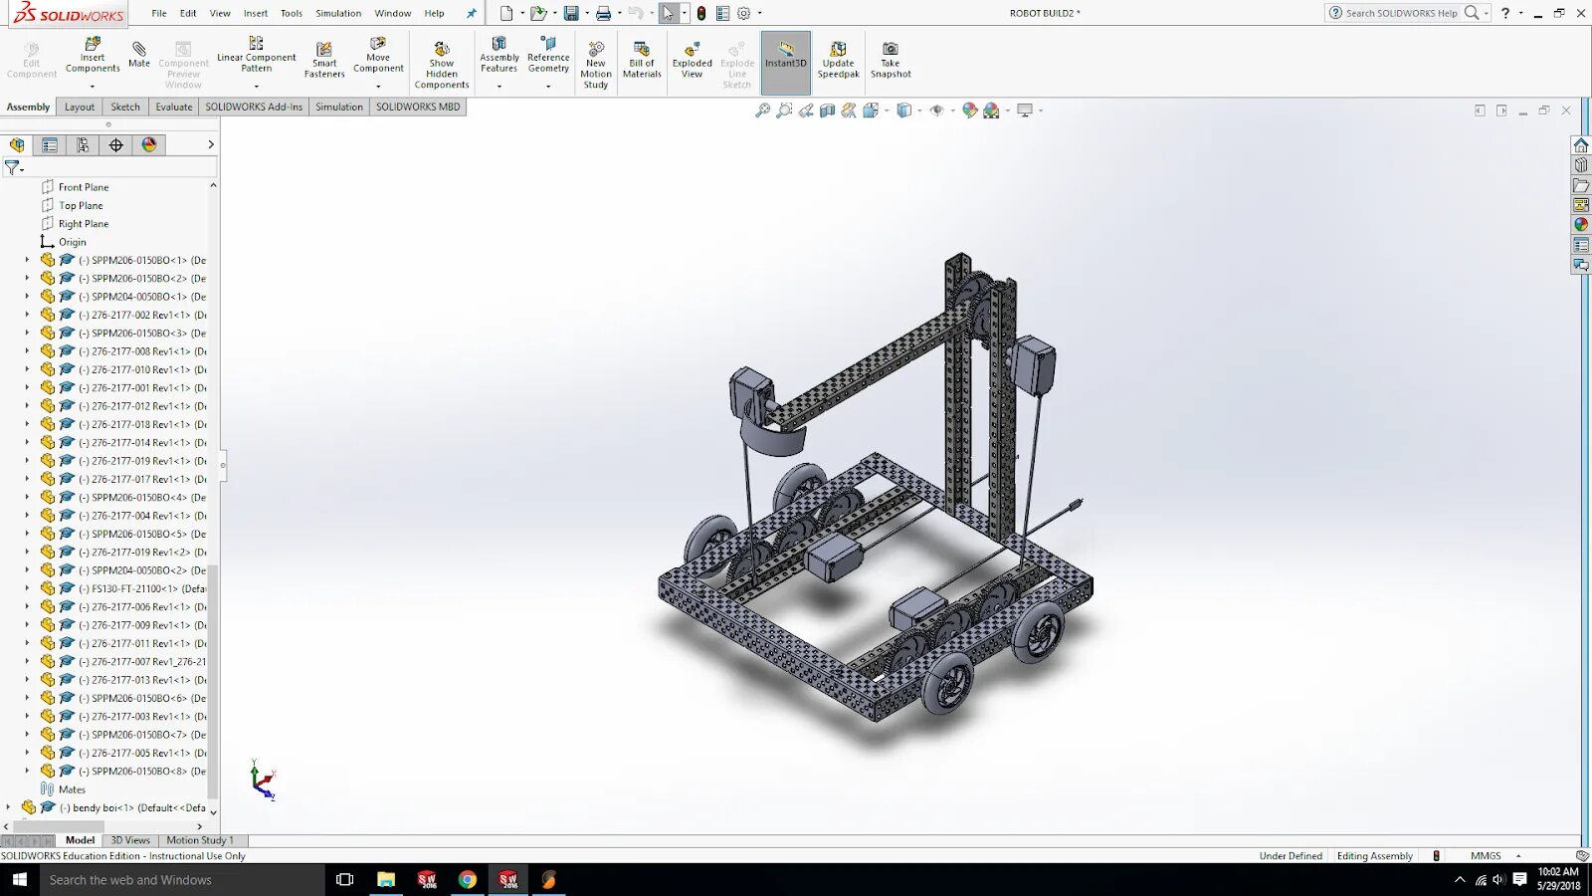The height and width of the screenshot is (896, 1592).
Task: Select the Mate tool in the ribbon
Action: pyautogui.click(x=139, y=55)
